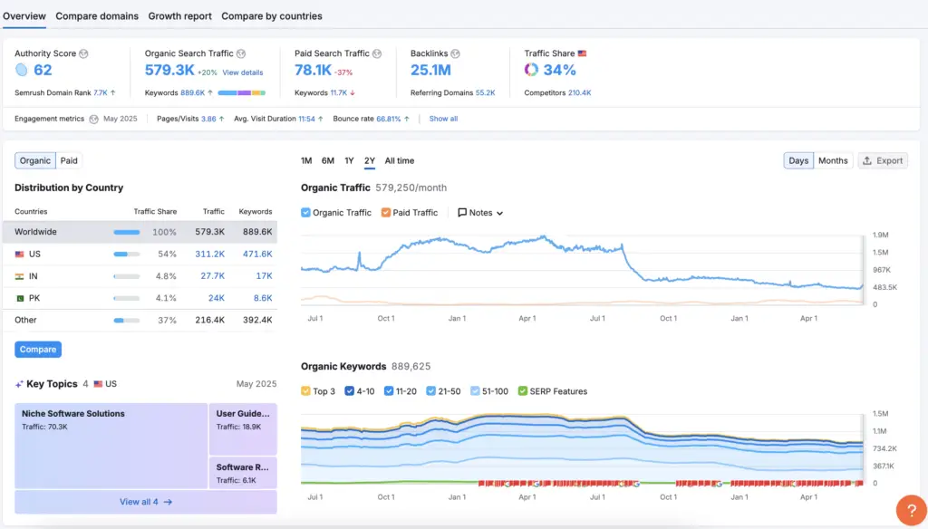
Task: Open the orange help question mark bubble
Action: coord(912,510)
